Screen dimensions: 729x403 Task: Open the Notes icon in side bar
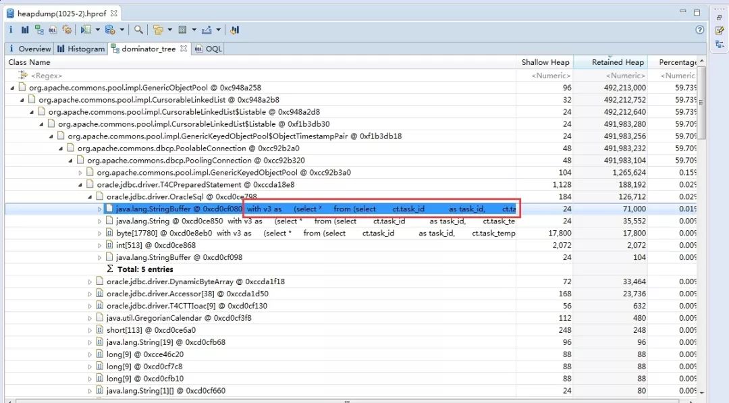click(x=720, y=30)
